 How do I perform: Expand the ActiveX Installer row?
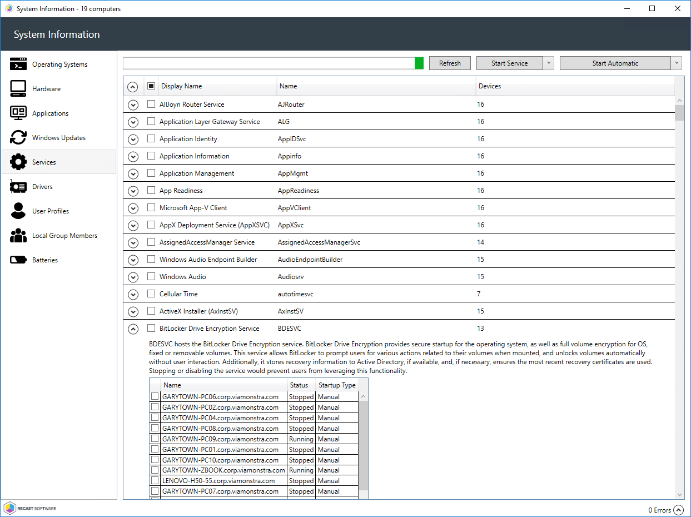(x=133, y=311)
